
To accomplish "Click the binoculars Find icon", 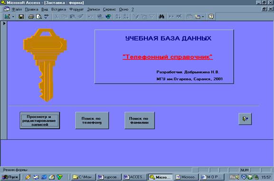I will 161,17.
